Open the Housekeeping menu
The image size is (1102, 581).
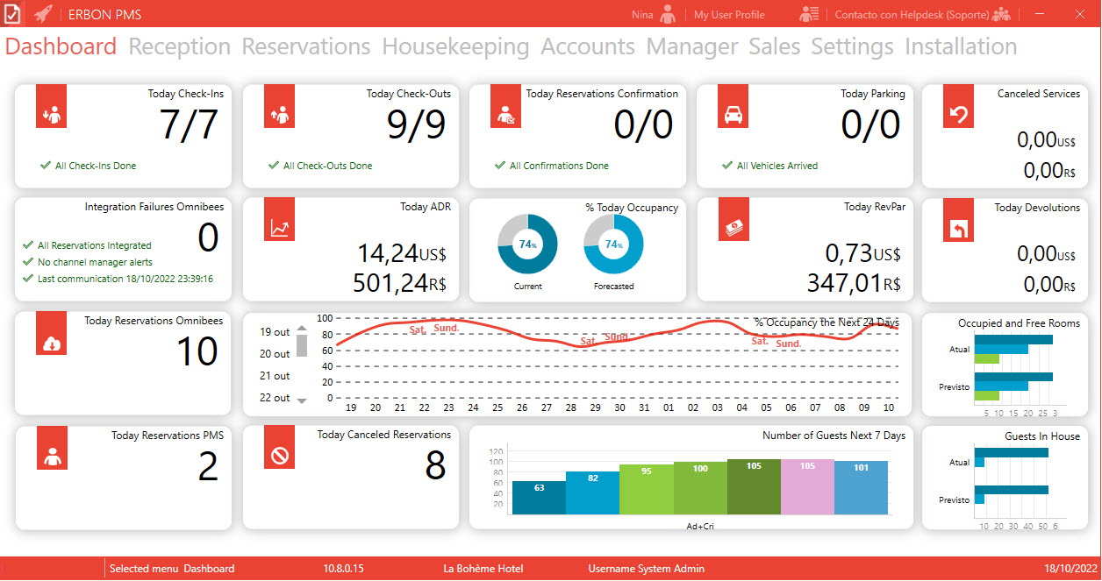[455, 46]
